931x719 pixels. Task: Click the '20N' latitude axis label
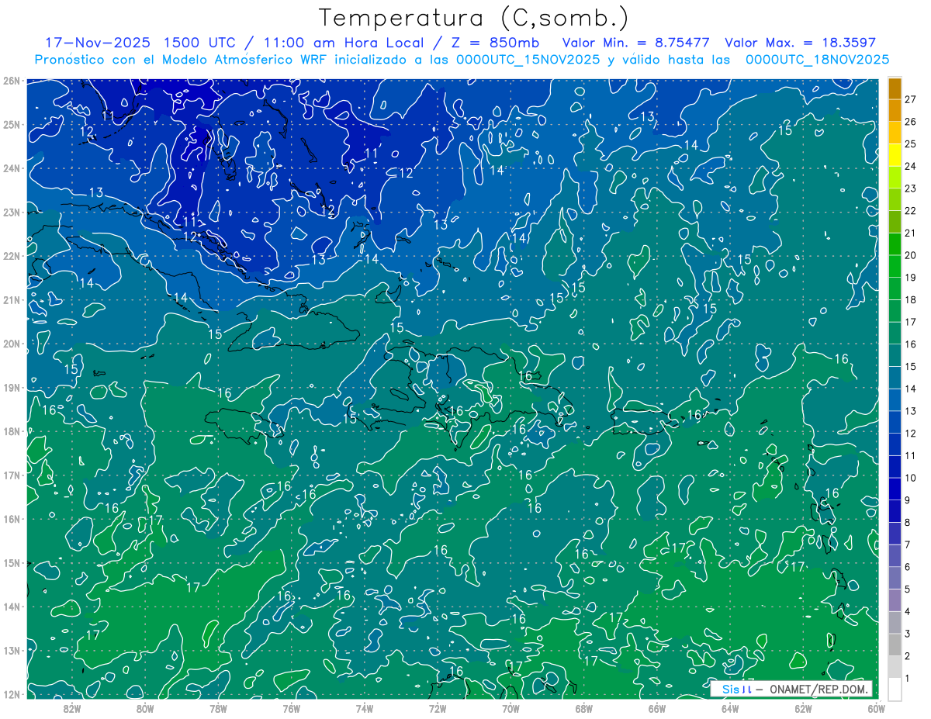[11, 344]
